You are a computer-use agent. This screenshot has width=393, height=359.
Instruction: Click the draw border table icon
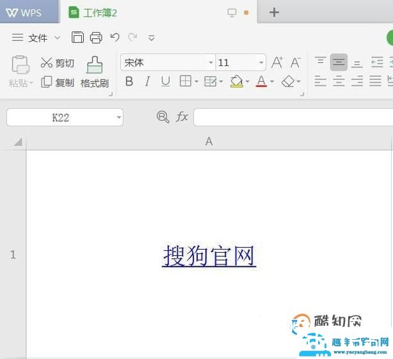[210, 81]
